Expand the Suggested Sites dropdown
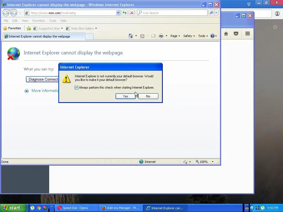This screenshot has width=283, height=212. pos(62,28)
